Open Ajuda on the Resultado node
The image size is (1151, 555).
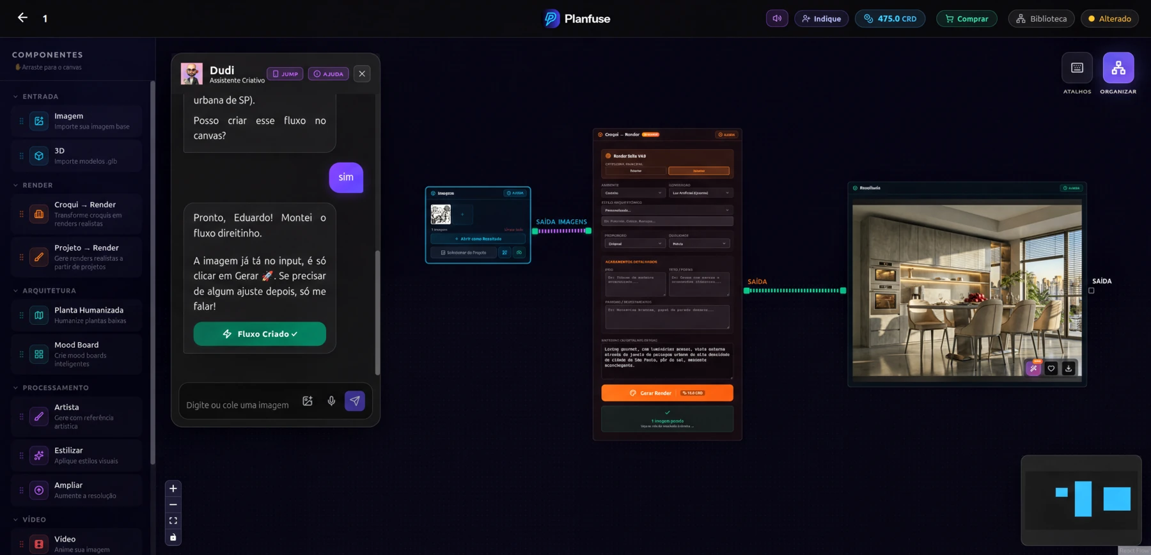pyautogui.click(x=1071, y=188)
